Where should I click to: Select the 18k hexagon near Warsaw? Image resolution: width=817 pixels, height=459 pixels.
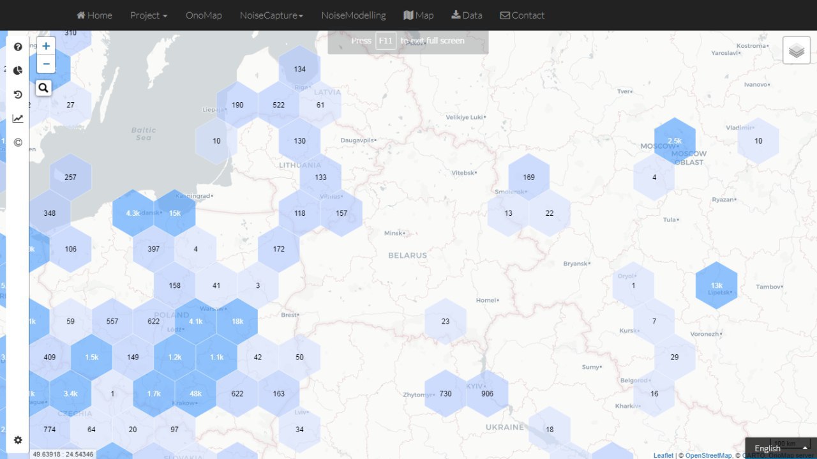click(x=237, y=321)
